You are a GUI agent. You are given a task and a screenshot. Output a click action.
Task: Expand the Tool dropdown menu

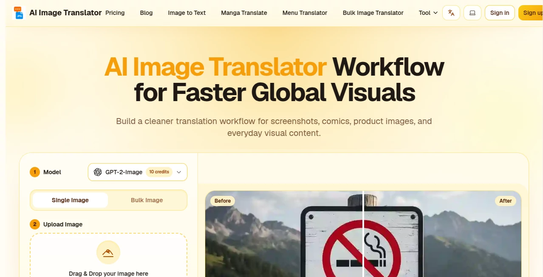[x=428, y=13]
